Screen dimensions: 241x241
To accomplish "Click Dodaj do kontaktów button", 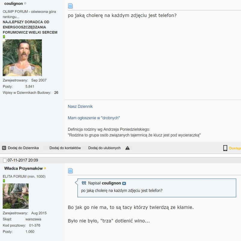I will pos(65,148).
